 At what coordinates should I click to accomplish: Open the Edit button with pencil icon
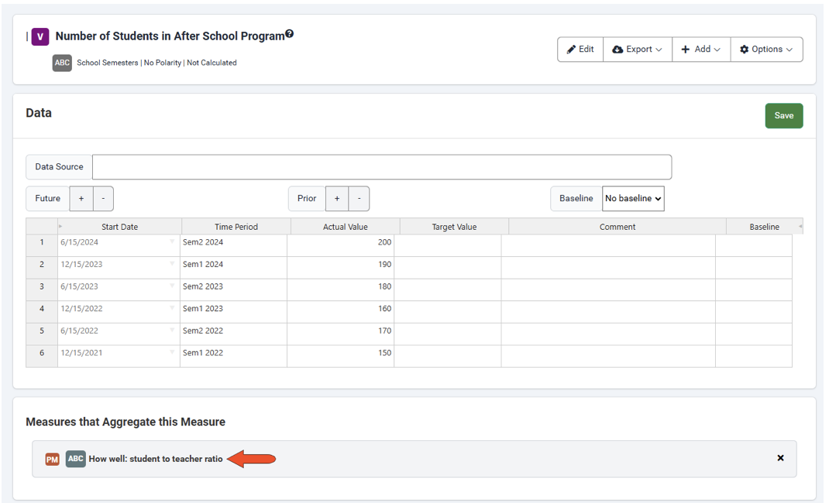click(x=580, y=50)
